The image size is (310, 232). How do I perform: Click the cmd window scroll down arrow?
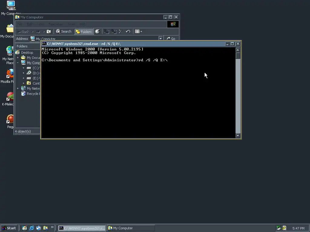pos(238,136)
